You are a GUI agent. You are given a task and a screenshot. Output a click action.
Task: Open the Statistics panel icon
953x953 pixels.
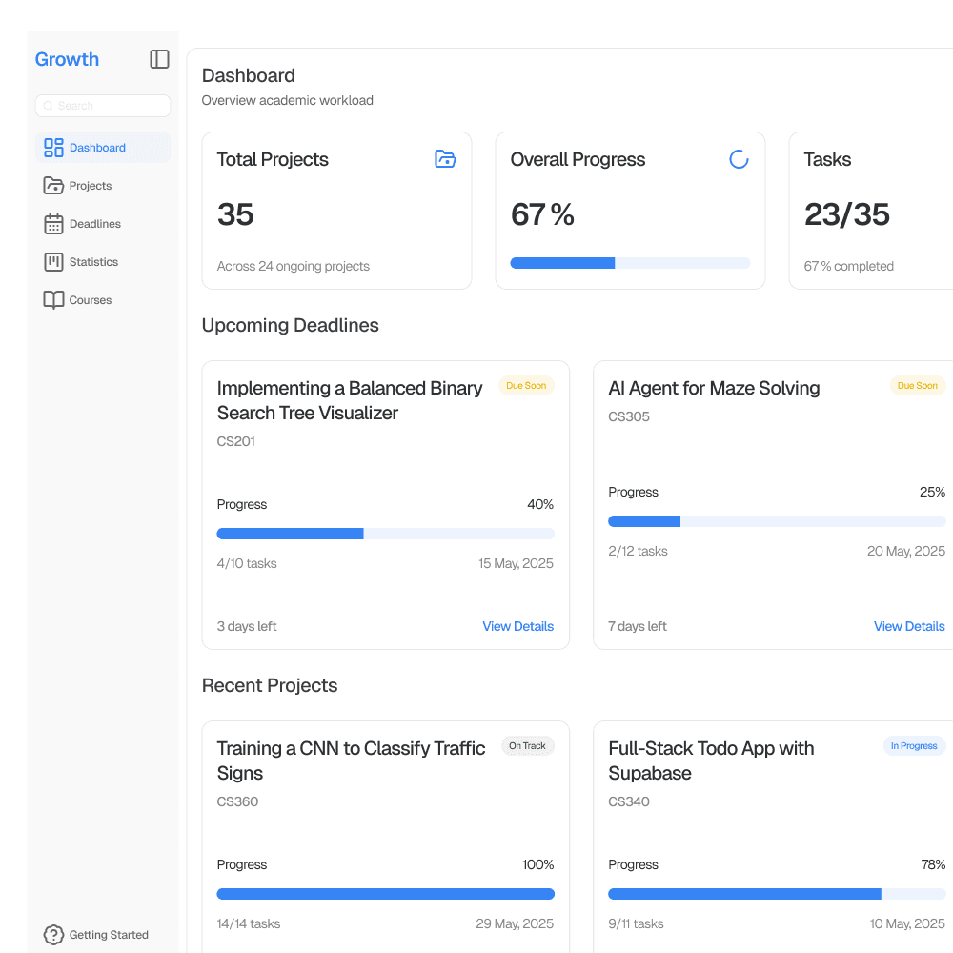click(52, 262)
